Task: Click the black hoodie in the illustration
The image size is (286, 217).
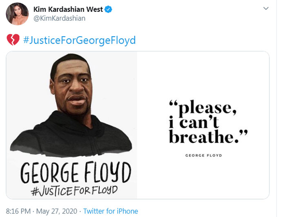Action: point(71,135)
